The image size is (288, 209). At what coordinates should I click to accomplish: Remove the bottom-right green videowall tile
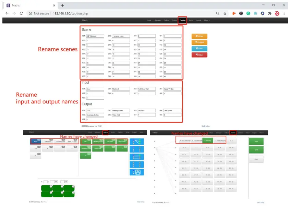[73, 193]
